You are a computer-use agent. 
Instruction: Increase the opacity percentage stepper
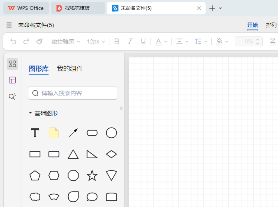point(257,40)
